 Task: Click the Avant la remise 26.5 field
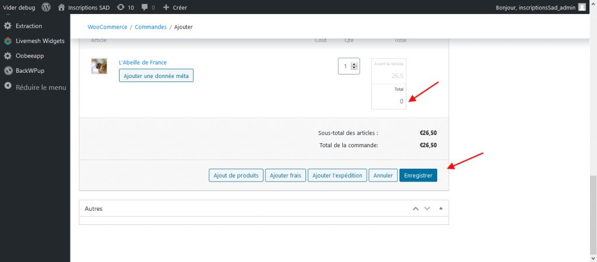pos(389,76)
